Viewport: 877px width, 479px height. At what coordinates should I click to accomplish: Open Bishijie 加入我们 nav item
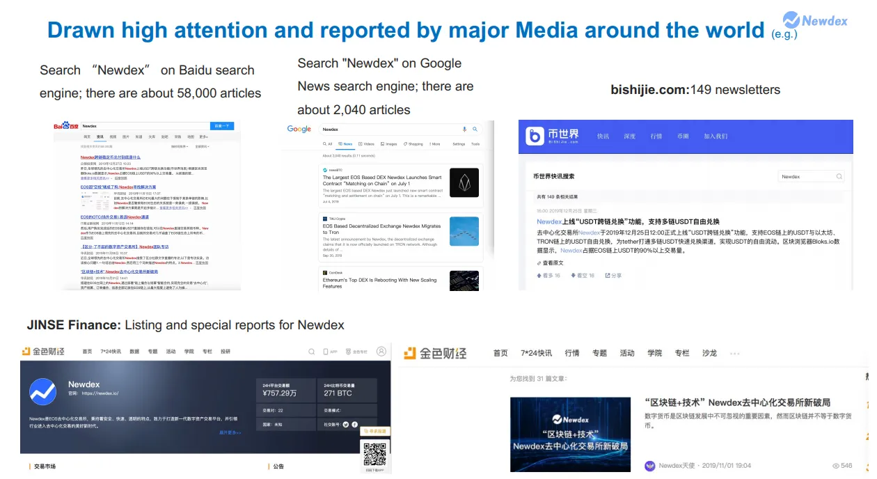[x=716, y=136]
